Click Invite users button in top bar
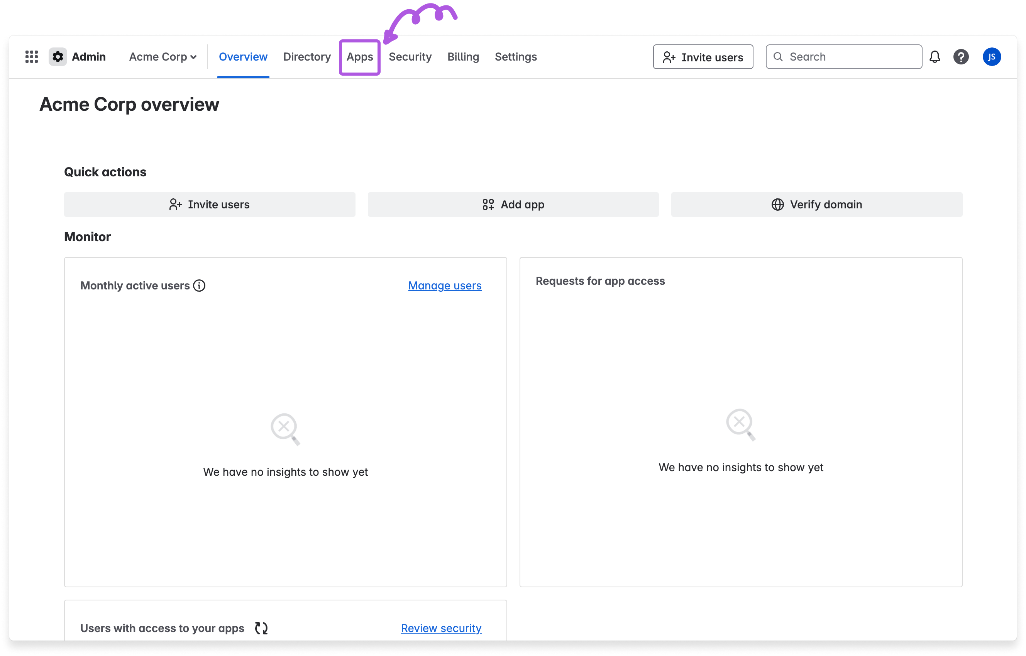The image size is (1026, 656). coord(703,57)
